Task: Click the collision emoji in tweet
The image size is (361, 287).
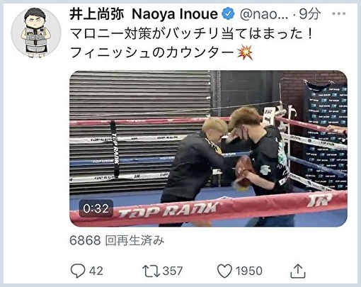Action: [245, 52]
